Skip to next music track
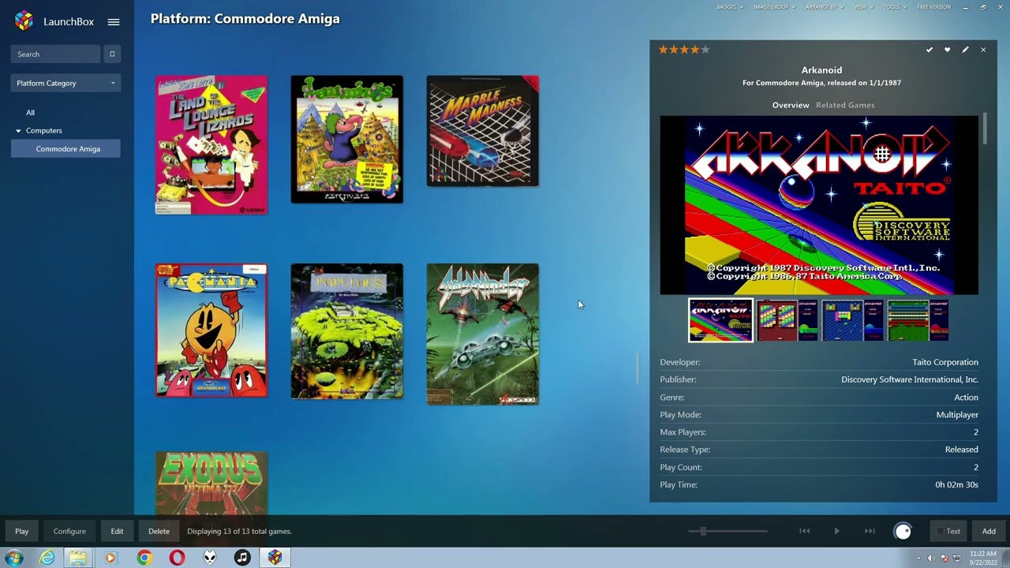This screenshot has height=568, width=1010. [x=870, y=531]
